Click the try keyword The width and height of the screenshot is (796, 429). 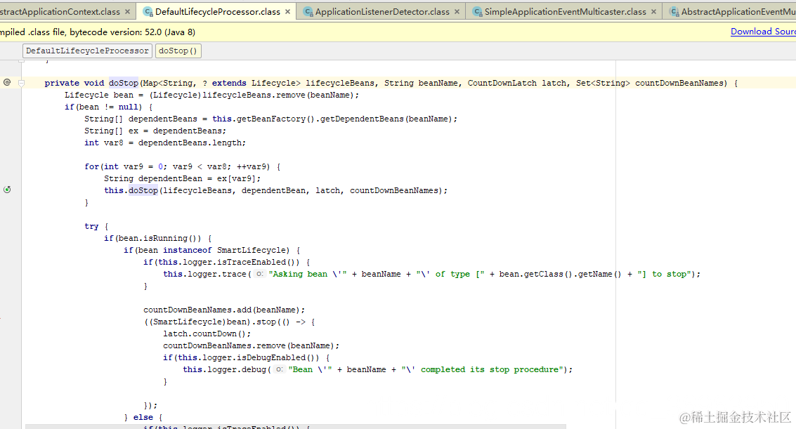click(x=91, y=227)
